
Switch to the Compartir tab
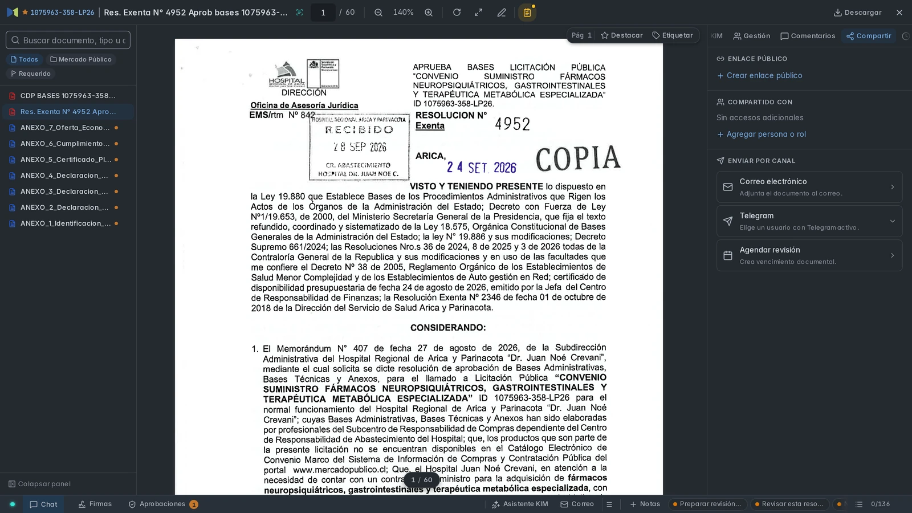coord(869,36)
